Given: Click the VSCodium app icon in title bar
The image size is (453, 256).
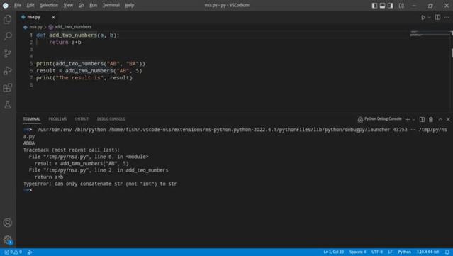Looking at the screenshot, I should [6, 5].
